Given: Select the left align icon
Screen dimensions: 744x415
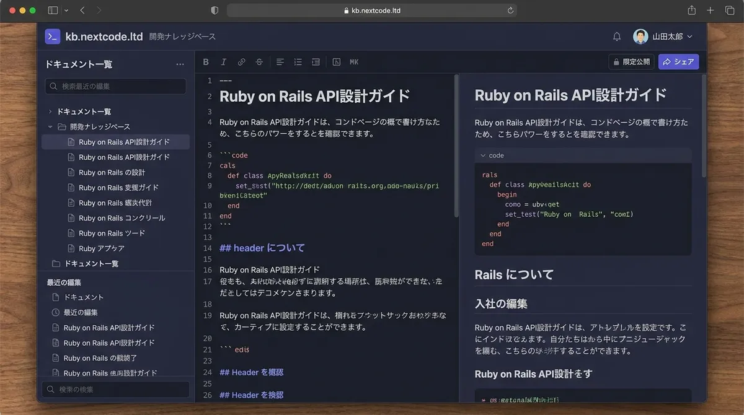Looking at the screenshot, I should coord(280,61).
